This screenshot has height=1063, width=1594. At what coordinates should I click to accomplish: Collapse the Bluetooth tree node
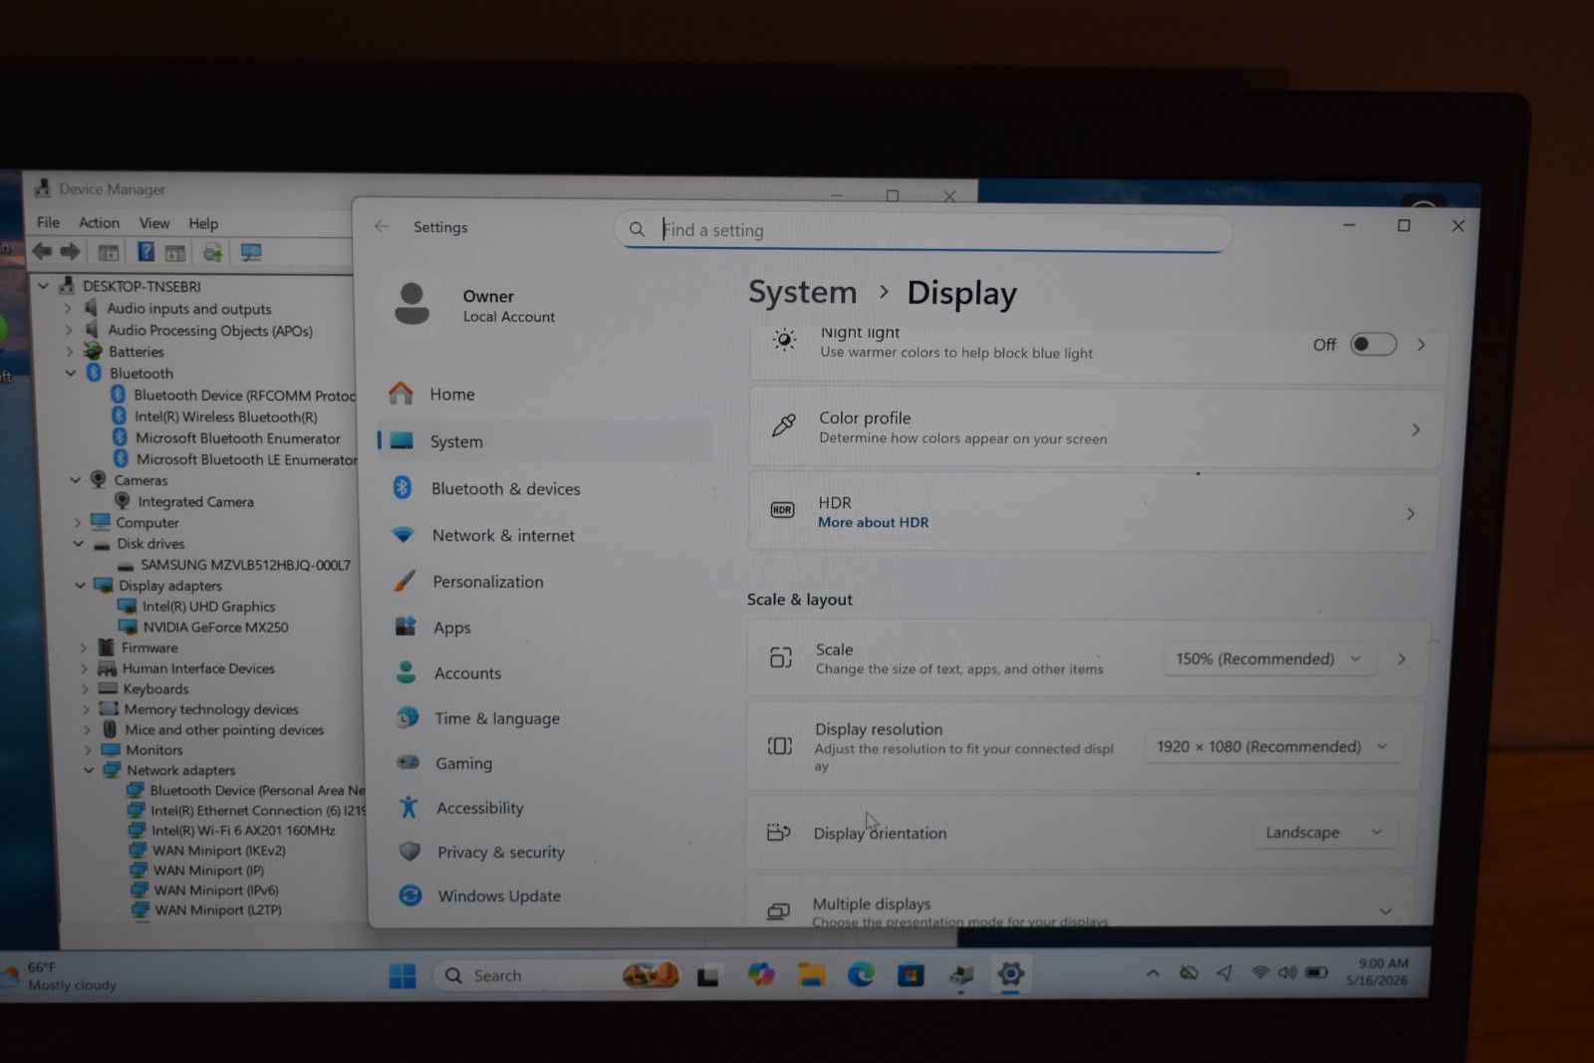click(71, 373)
